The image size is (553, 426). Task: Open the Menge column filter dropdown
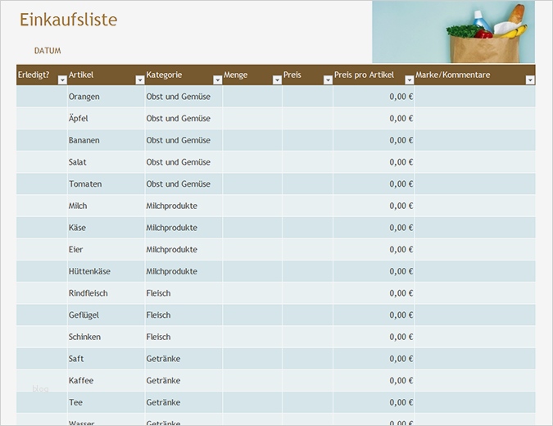[x=277, y=80]
